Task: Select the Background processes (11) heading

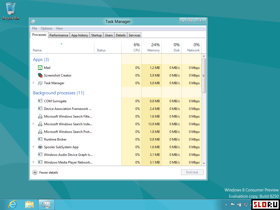Action: coord(59,93)
